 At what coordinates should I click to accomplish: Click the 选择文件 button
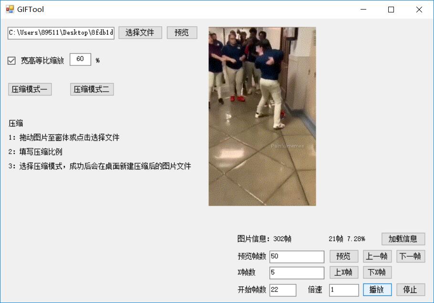pos(140,32)
